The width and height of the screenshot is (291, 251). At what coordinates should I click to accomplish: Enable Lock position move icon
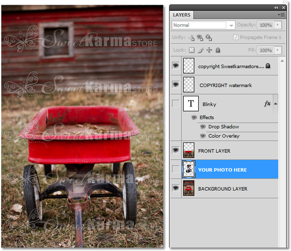coord(209,50)
